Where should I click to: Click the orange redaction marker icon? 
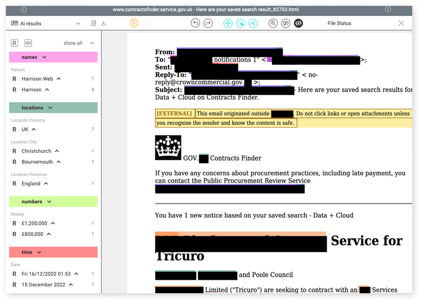(134, 23)
